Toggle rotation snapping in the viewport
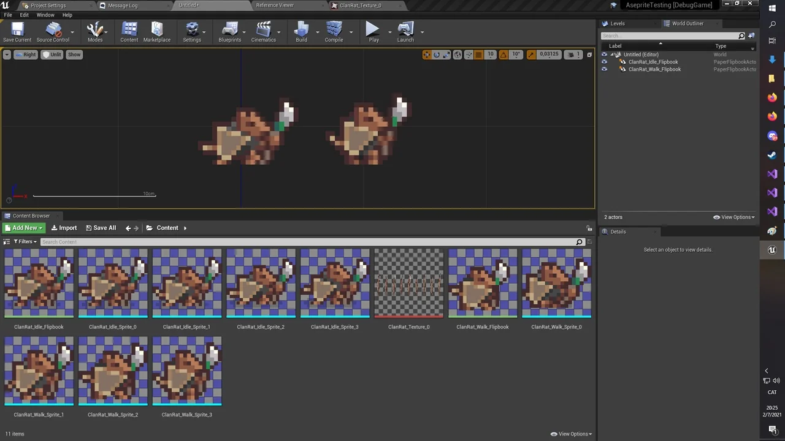Image resolution: width=785 pixels, height=441 pixels. [x=504, y=55]
